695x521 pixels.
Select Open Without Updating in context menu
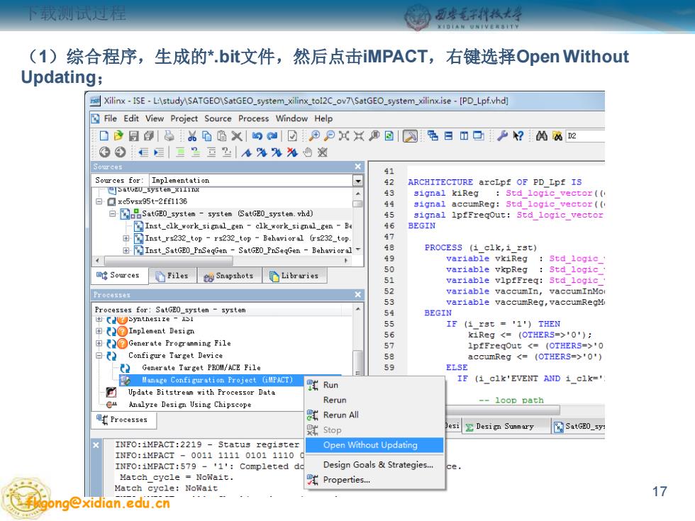[x=374, y=445]
